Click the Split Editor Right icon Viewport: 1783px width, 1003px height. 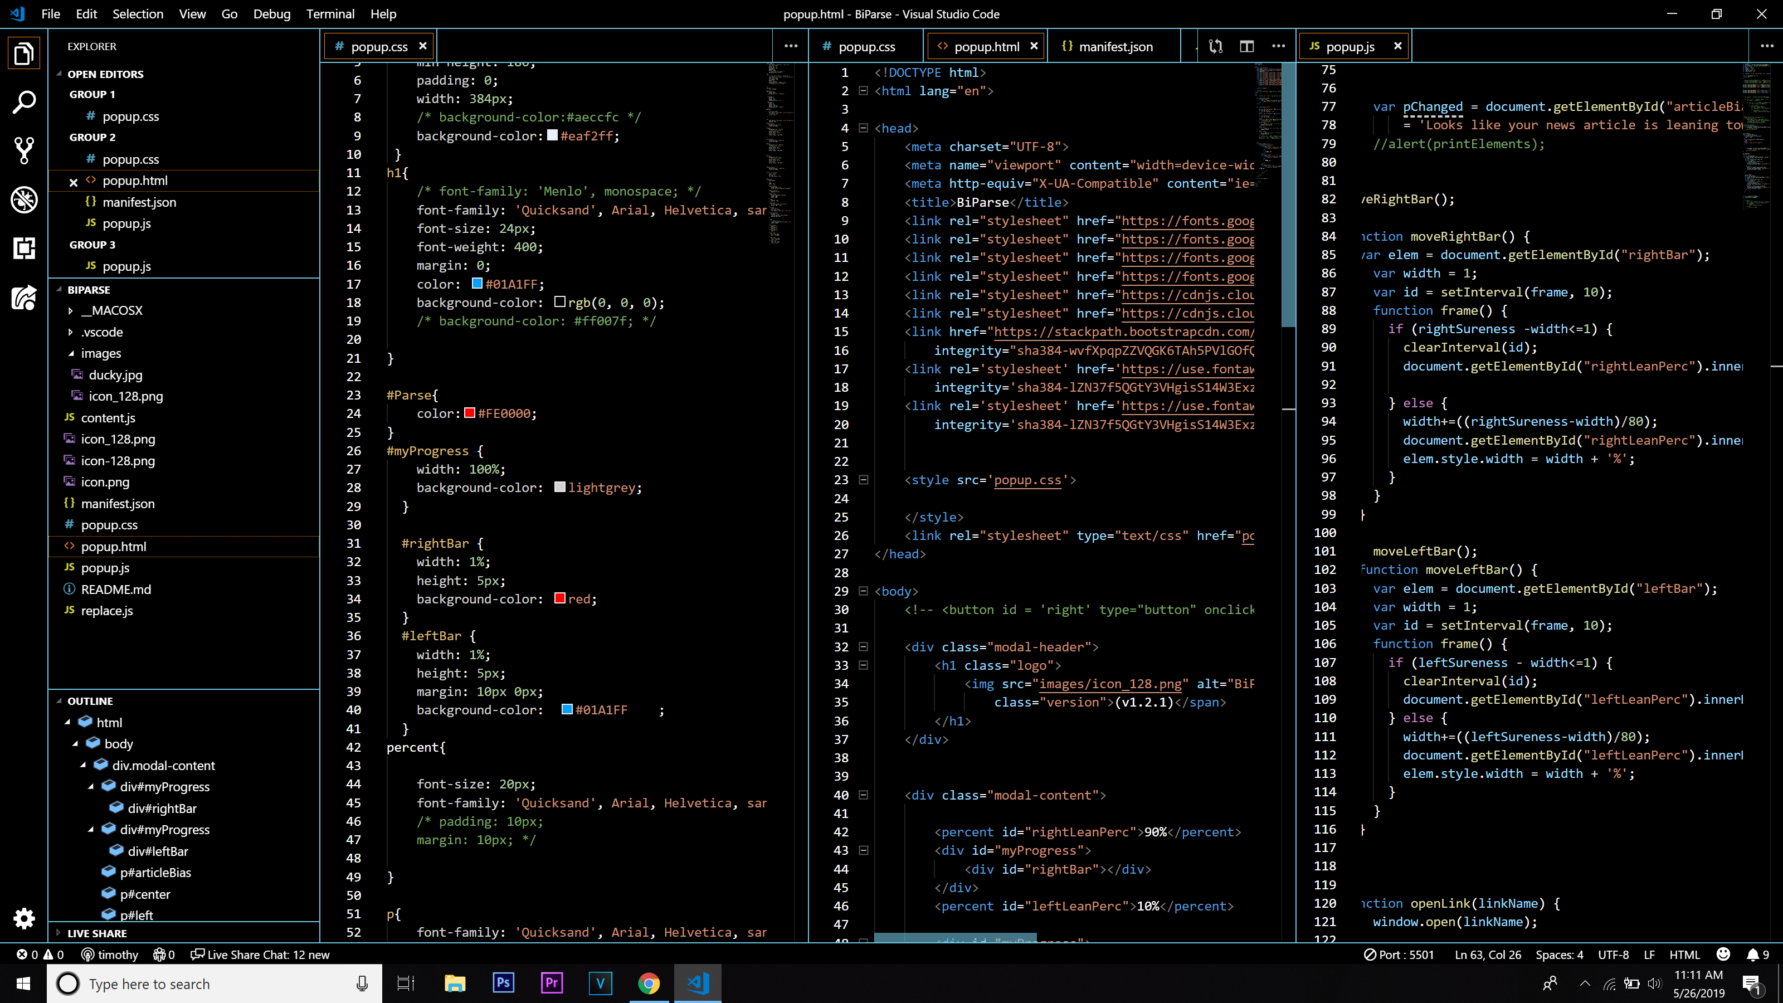pyautogui.click(x=1246, y=46)
